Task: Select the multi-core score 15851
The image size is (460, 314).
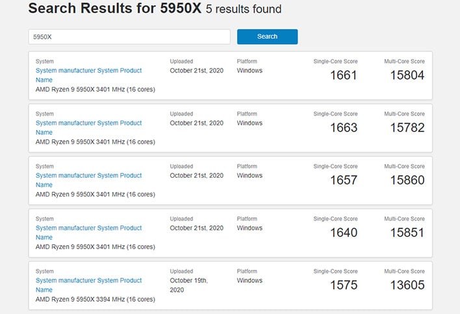Action: point(407,232)
